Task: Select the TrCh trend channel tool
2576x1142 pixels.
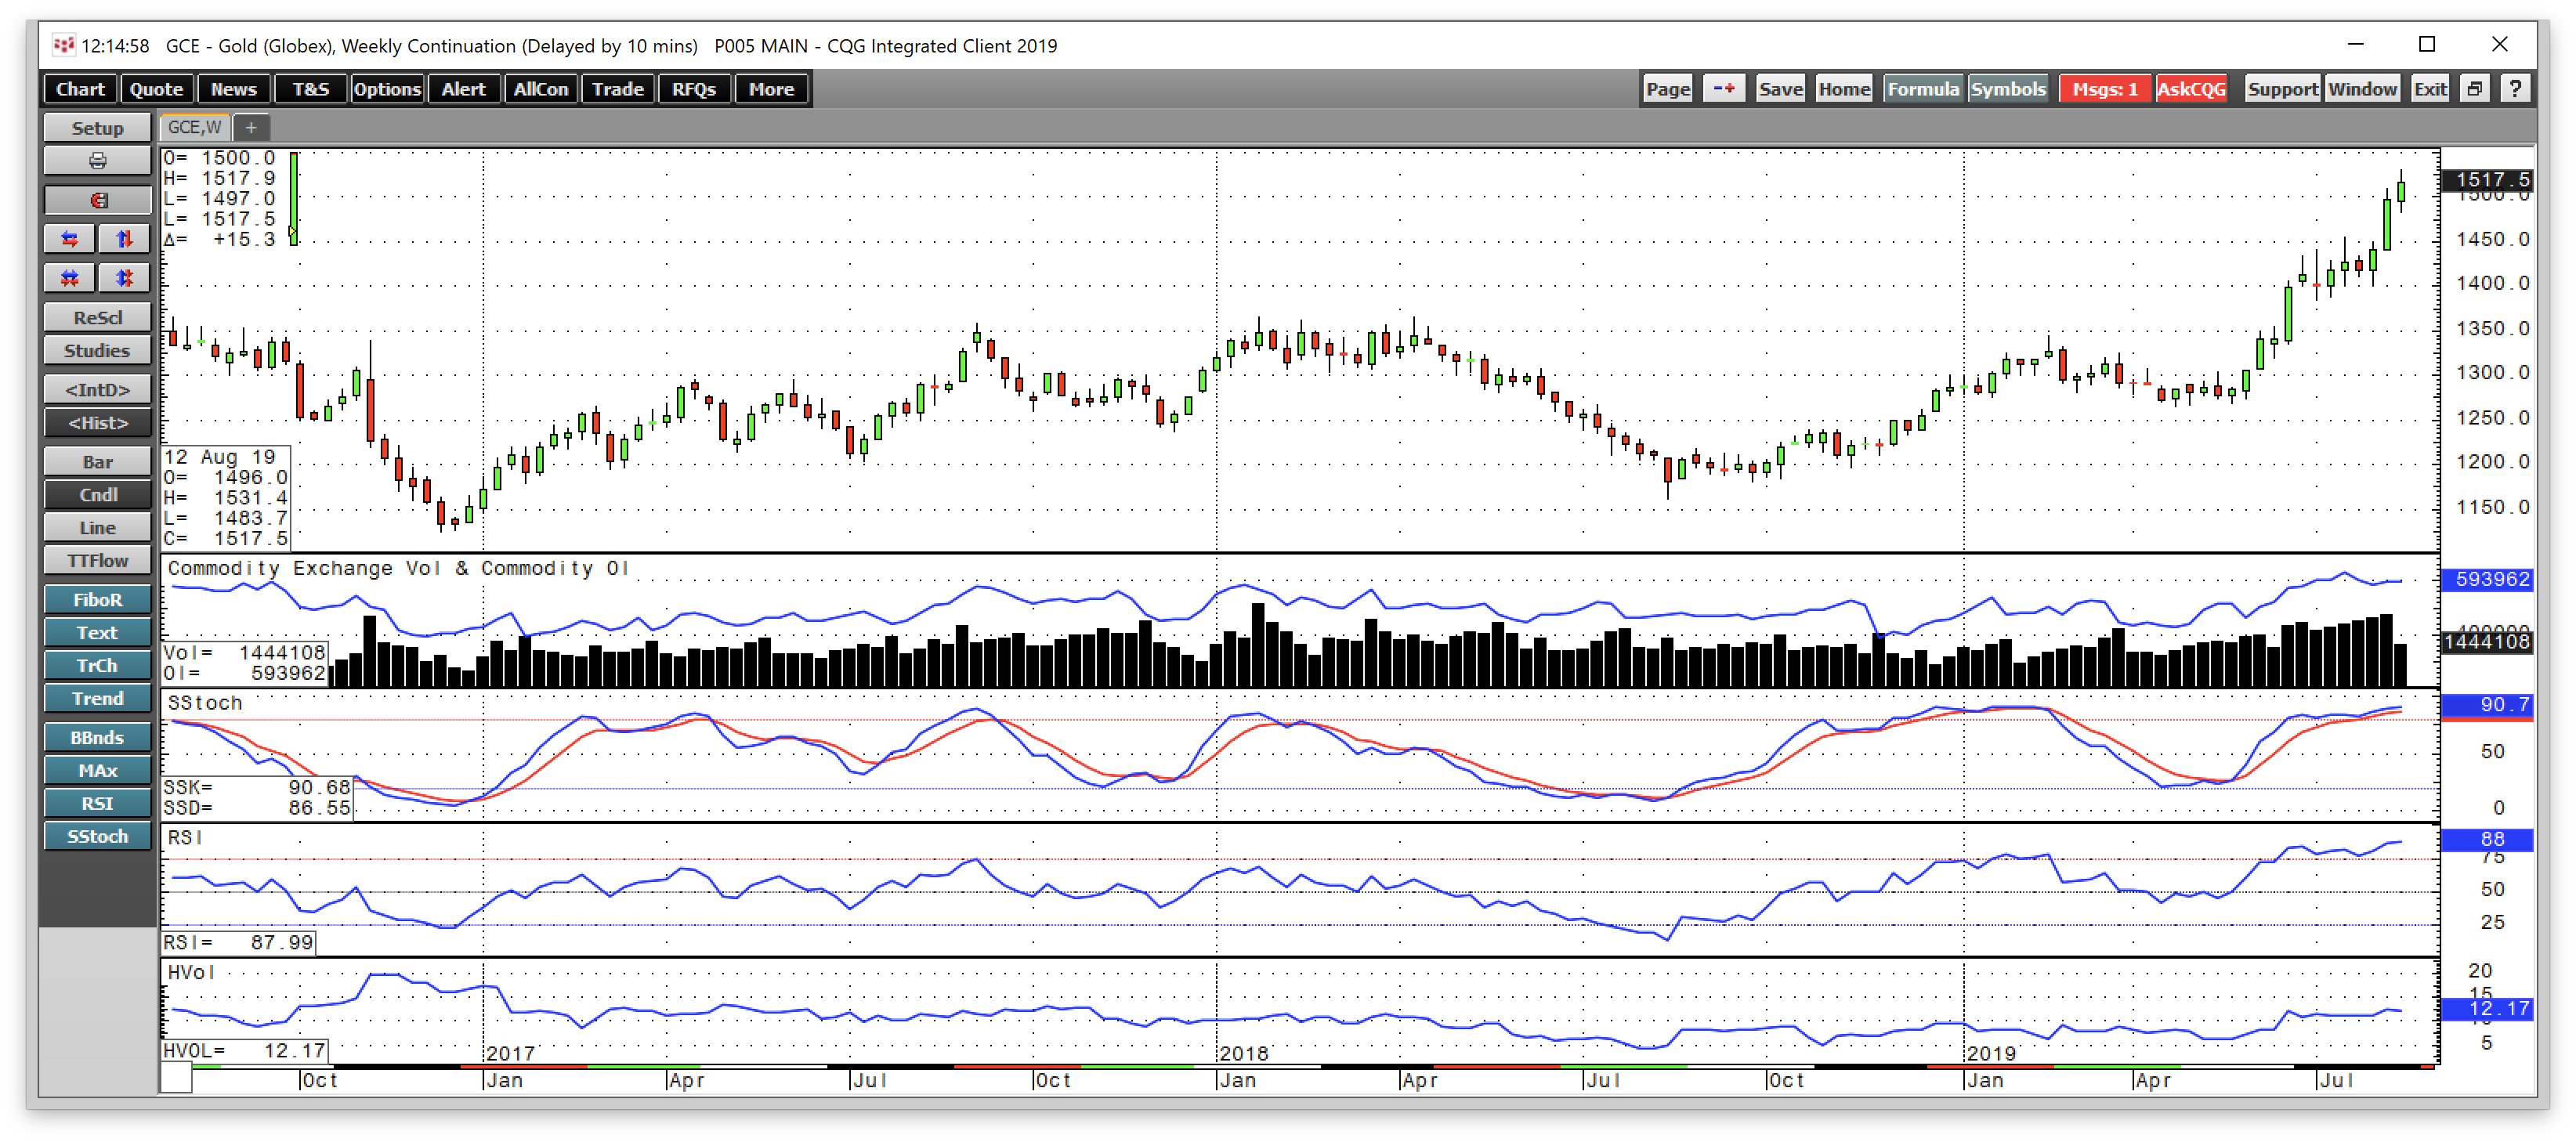Action: point(97,665)
